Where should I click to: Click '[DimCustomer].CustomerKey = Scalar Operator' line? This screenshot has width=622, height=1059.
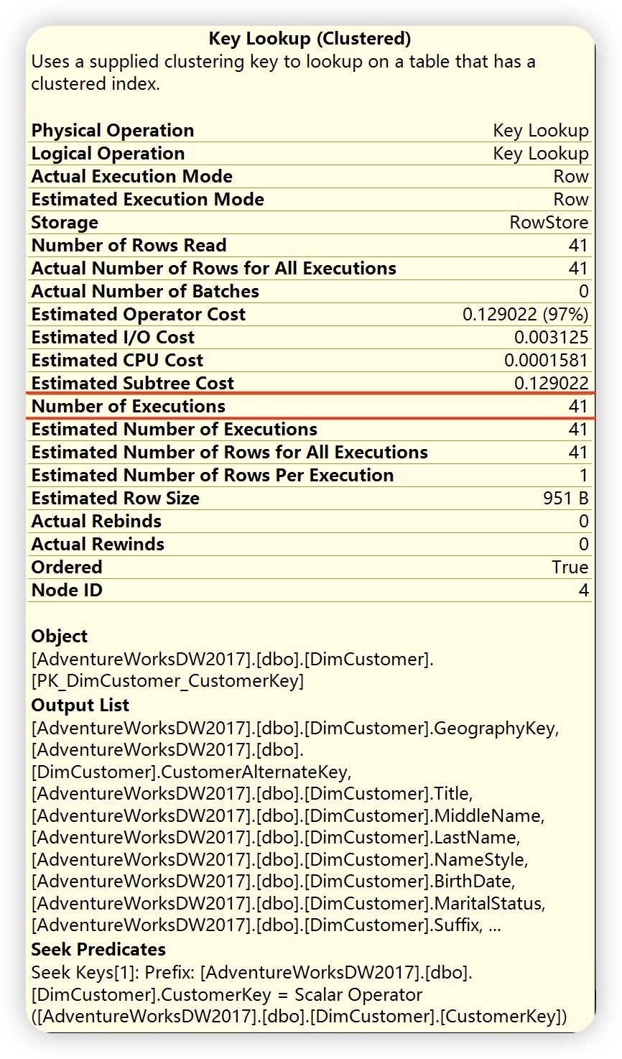pos(227,995)
